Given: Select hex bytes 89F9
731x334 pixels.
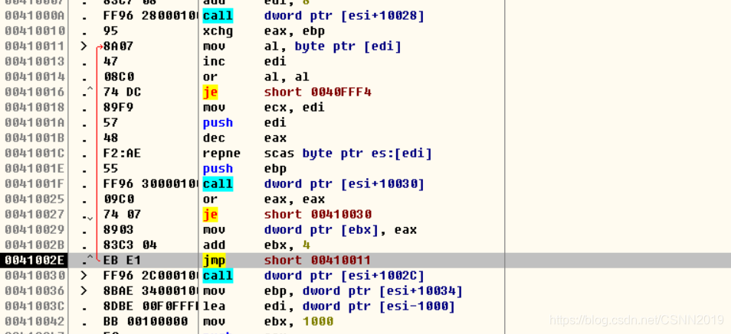Looking at the screenshot, I should [119, 108].
